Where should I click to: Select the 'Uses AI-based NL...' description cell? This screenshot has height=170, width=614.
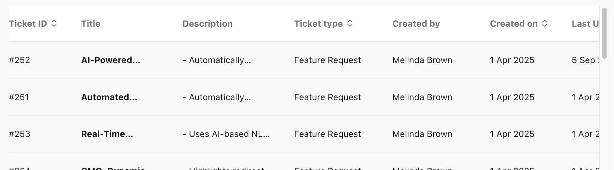[226, 134]
